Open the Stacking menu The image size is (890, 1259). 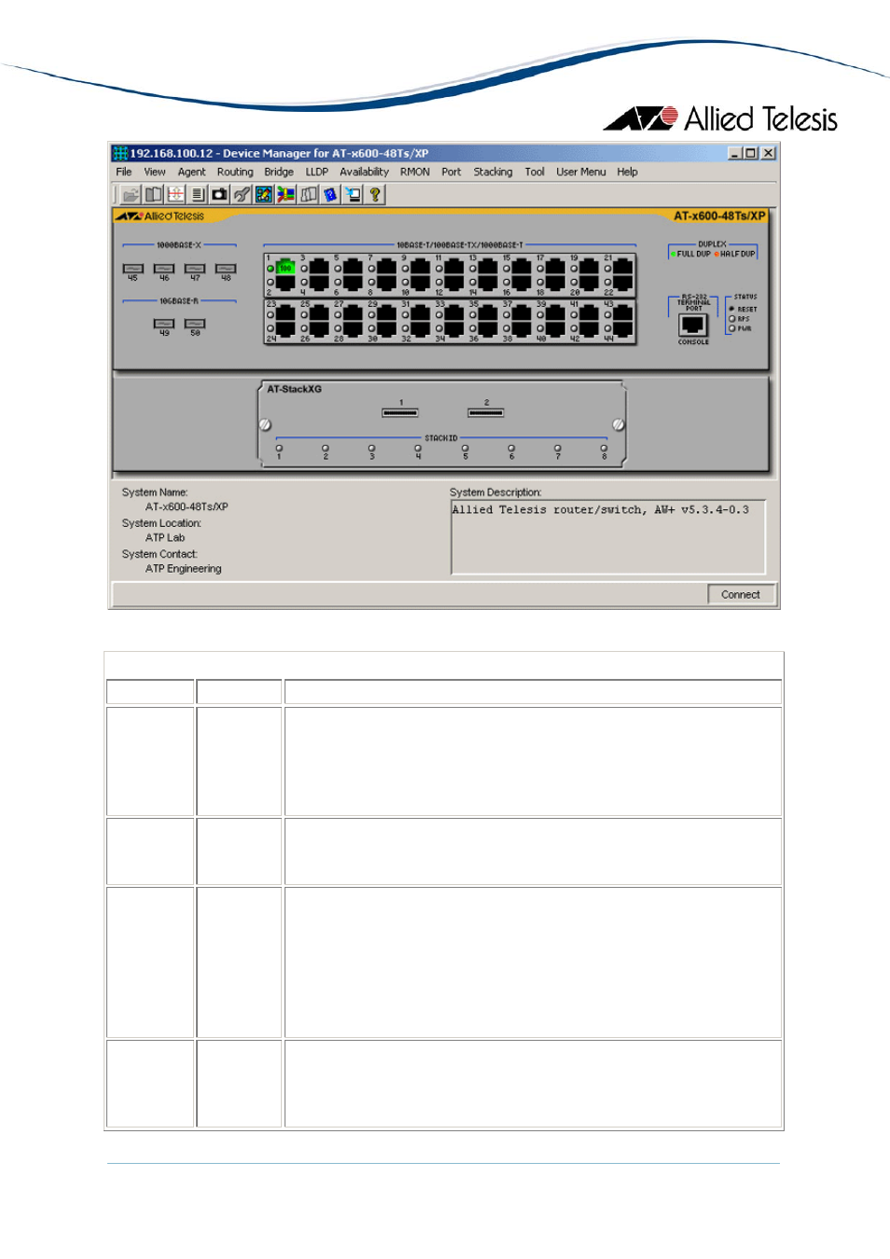[x=493, y=172]
